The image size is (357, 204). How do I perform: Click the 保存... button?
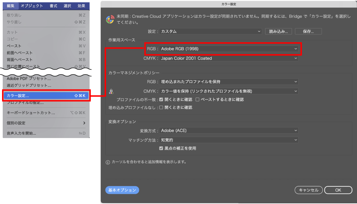click(x=308, y=31)
